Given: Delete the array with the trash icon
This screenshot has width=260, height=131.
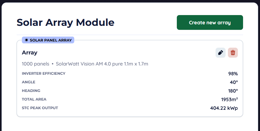Looking at the screenshot, I should (x=233, y=53).
